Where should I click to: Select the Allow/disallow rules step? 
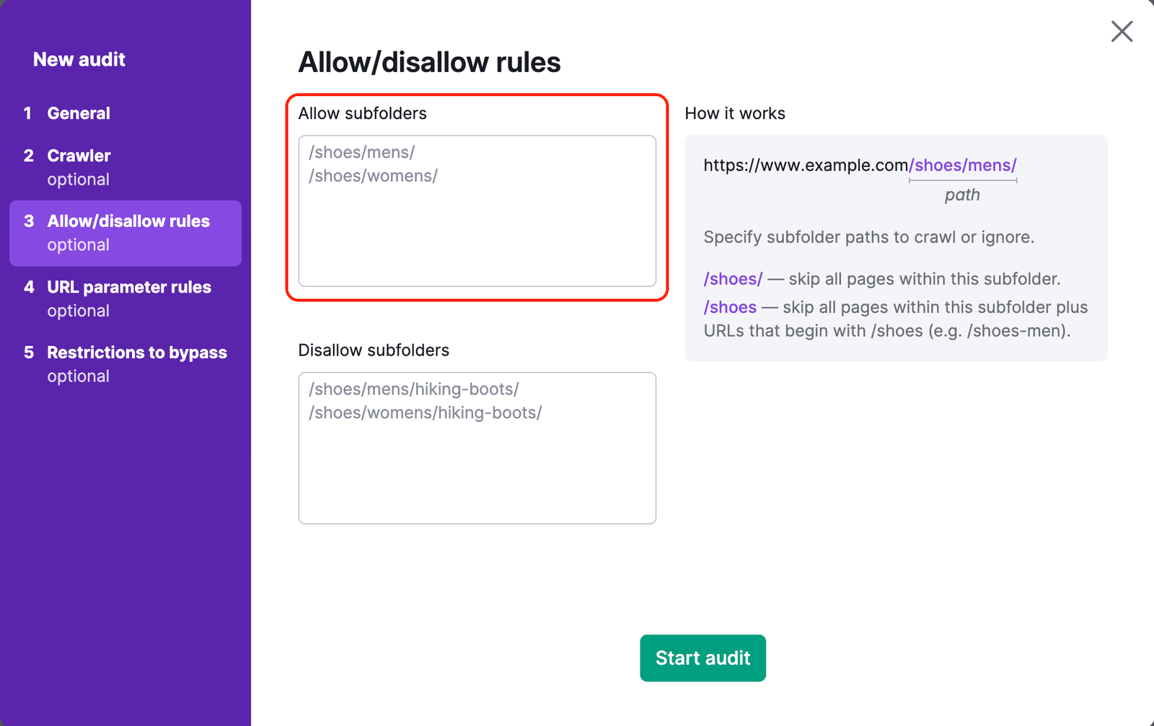coord(128,221)
